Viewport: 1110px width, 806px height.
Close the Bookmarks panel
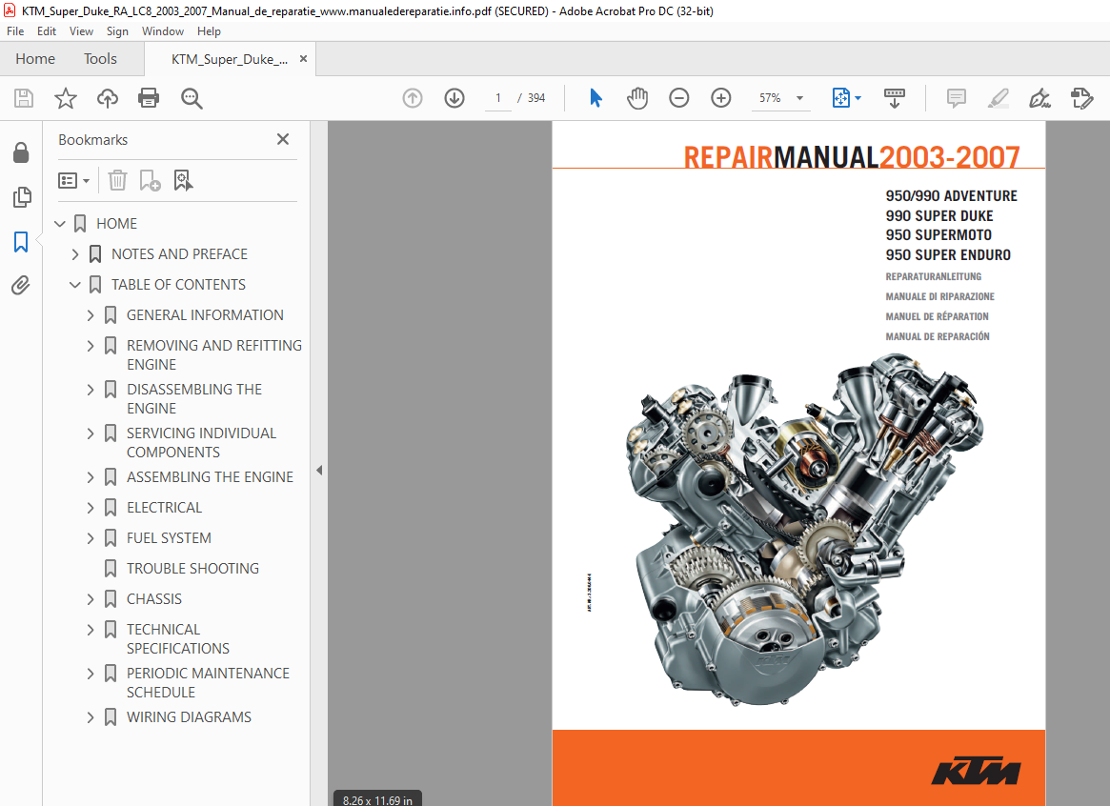point(282,139)
